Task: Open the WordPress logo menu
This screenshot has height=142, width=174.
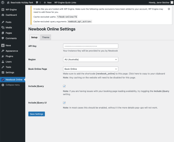Action: tap(3, 2)
